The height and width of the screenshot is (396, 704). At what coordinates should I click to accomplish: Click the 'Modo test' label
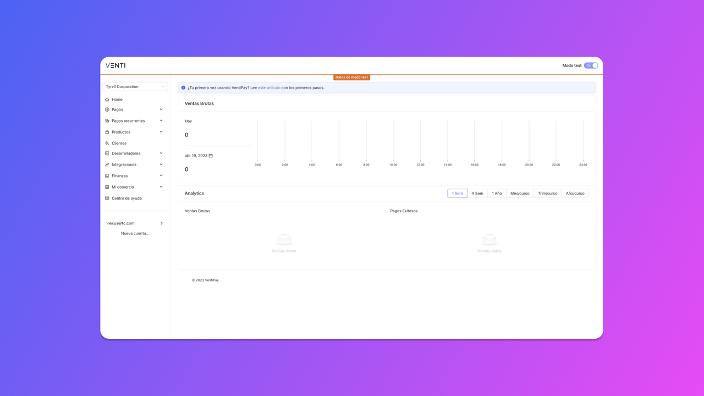572,65
